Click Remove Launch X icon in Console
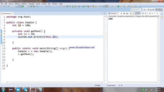This screenshot has height=92, width=164. (x=124, y=14)
